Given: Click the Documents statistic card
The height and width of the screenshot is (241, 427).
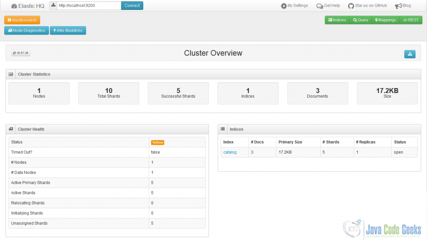Looking at the screenshot, I should [317, 93].
